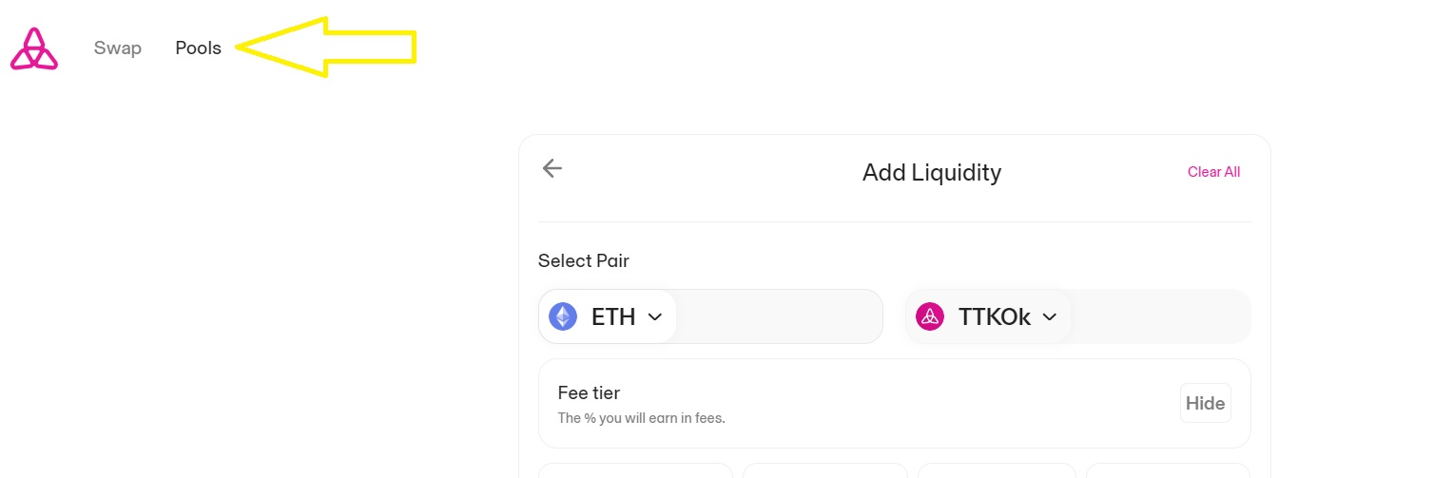Go back using the left arrow
This screenshot has width=1433, height=478.
tap(552, 168)
